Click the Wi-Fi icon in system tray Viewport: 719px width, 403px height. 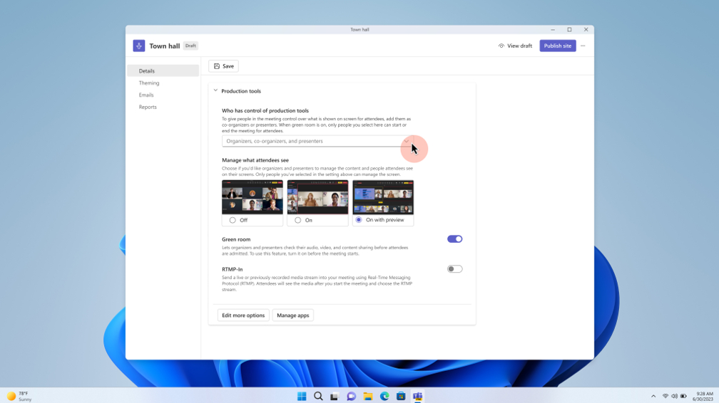pos(666,396)
